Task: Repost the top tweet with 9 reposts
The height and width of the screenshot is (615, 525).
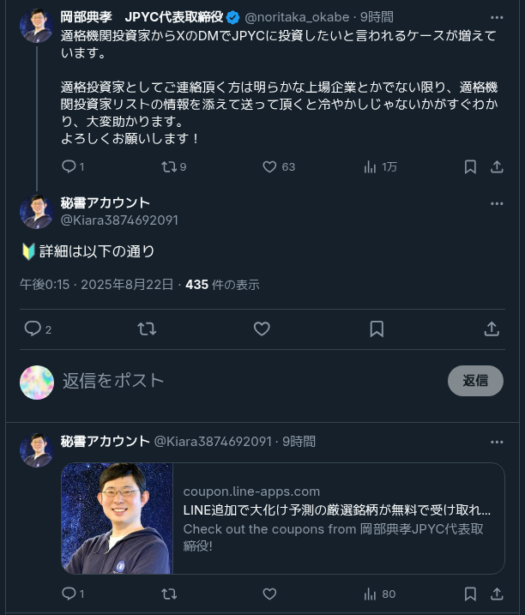Action: click(x=169, y=166)
